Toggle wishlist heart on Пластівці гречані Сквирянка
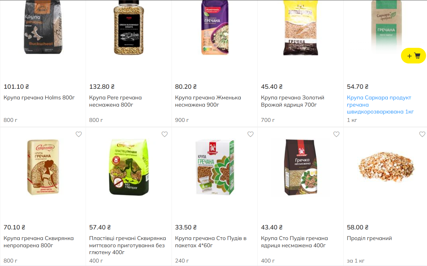The image size is (427, 266). click(165, 134)
